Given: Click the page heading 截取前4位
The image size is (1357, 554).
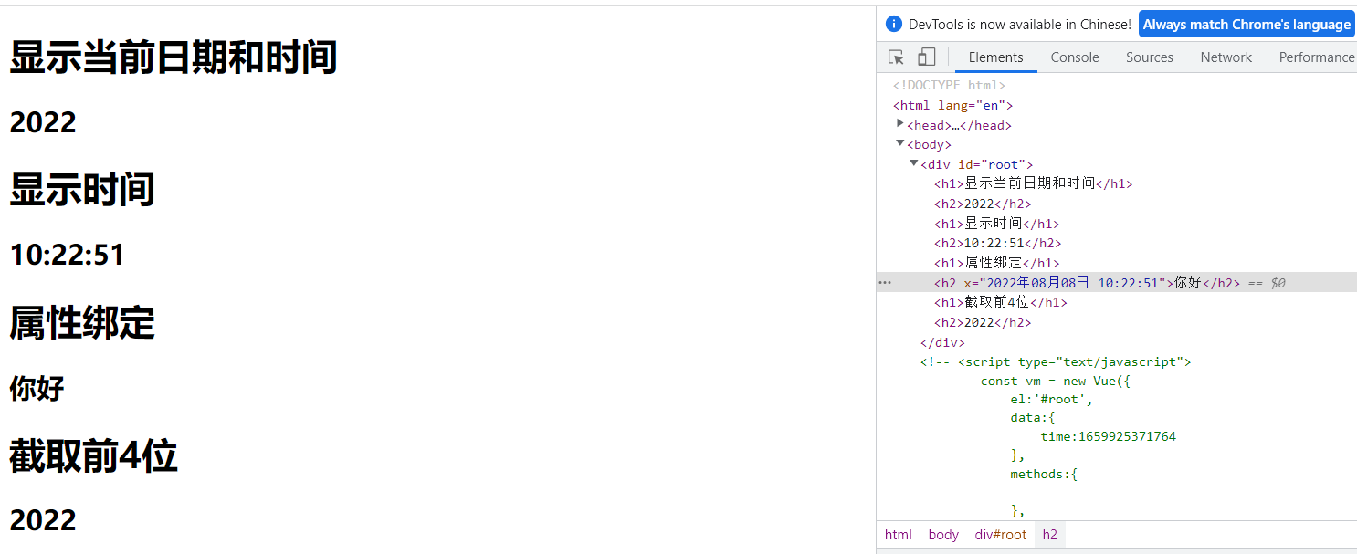Looking at the screenshot, I should 93,455.
